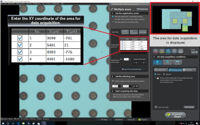Open the Data acquisition menu
Image resolution: width=200 pixels, height=125 pixels.
pyautogui.click(x=21, y=3)
